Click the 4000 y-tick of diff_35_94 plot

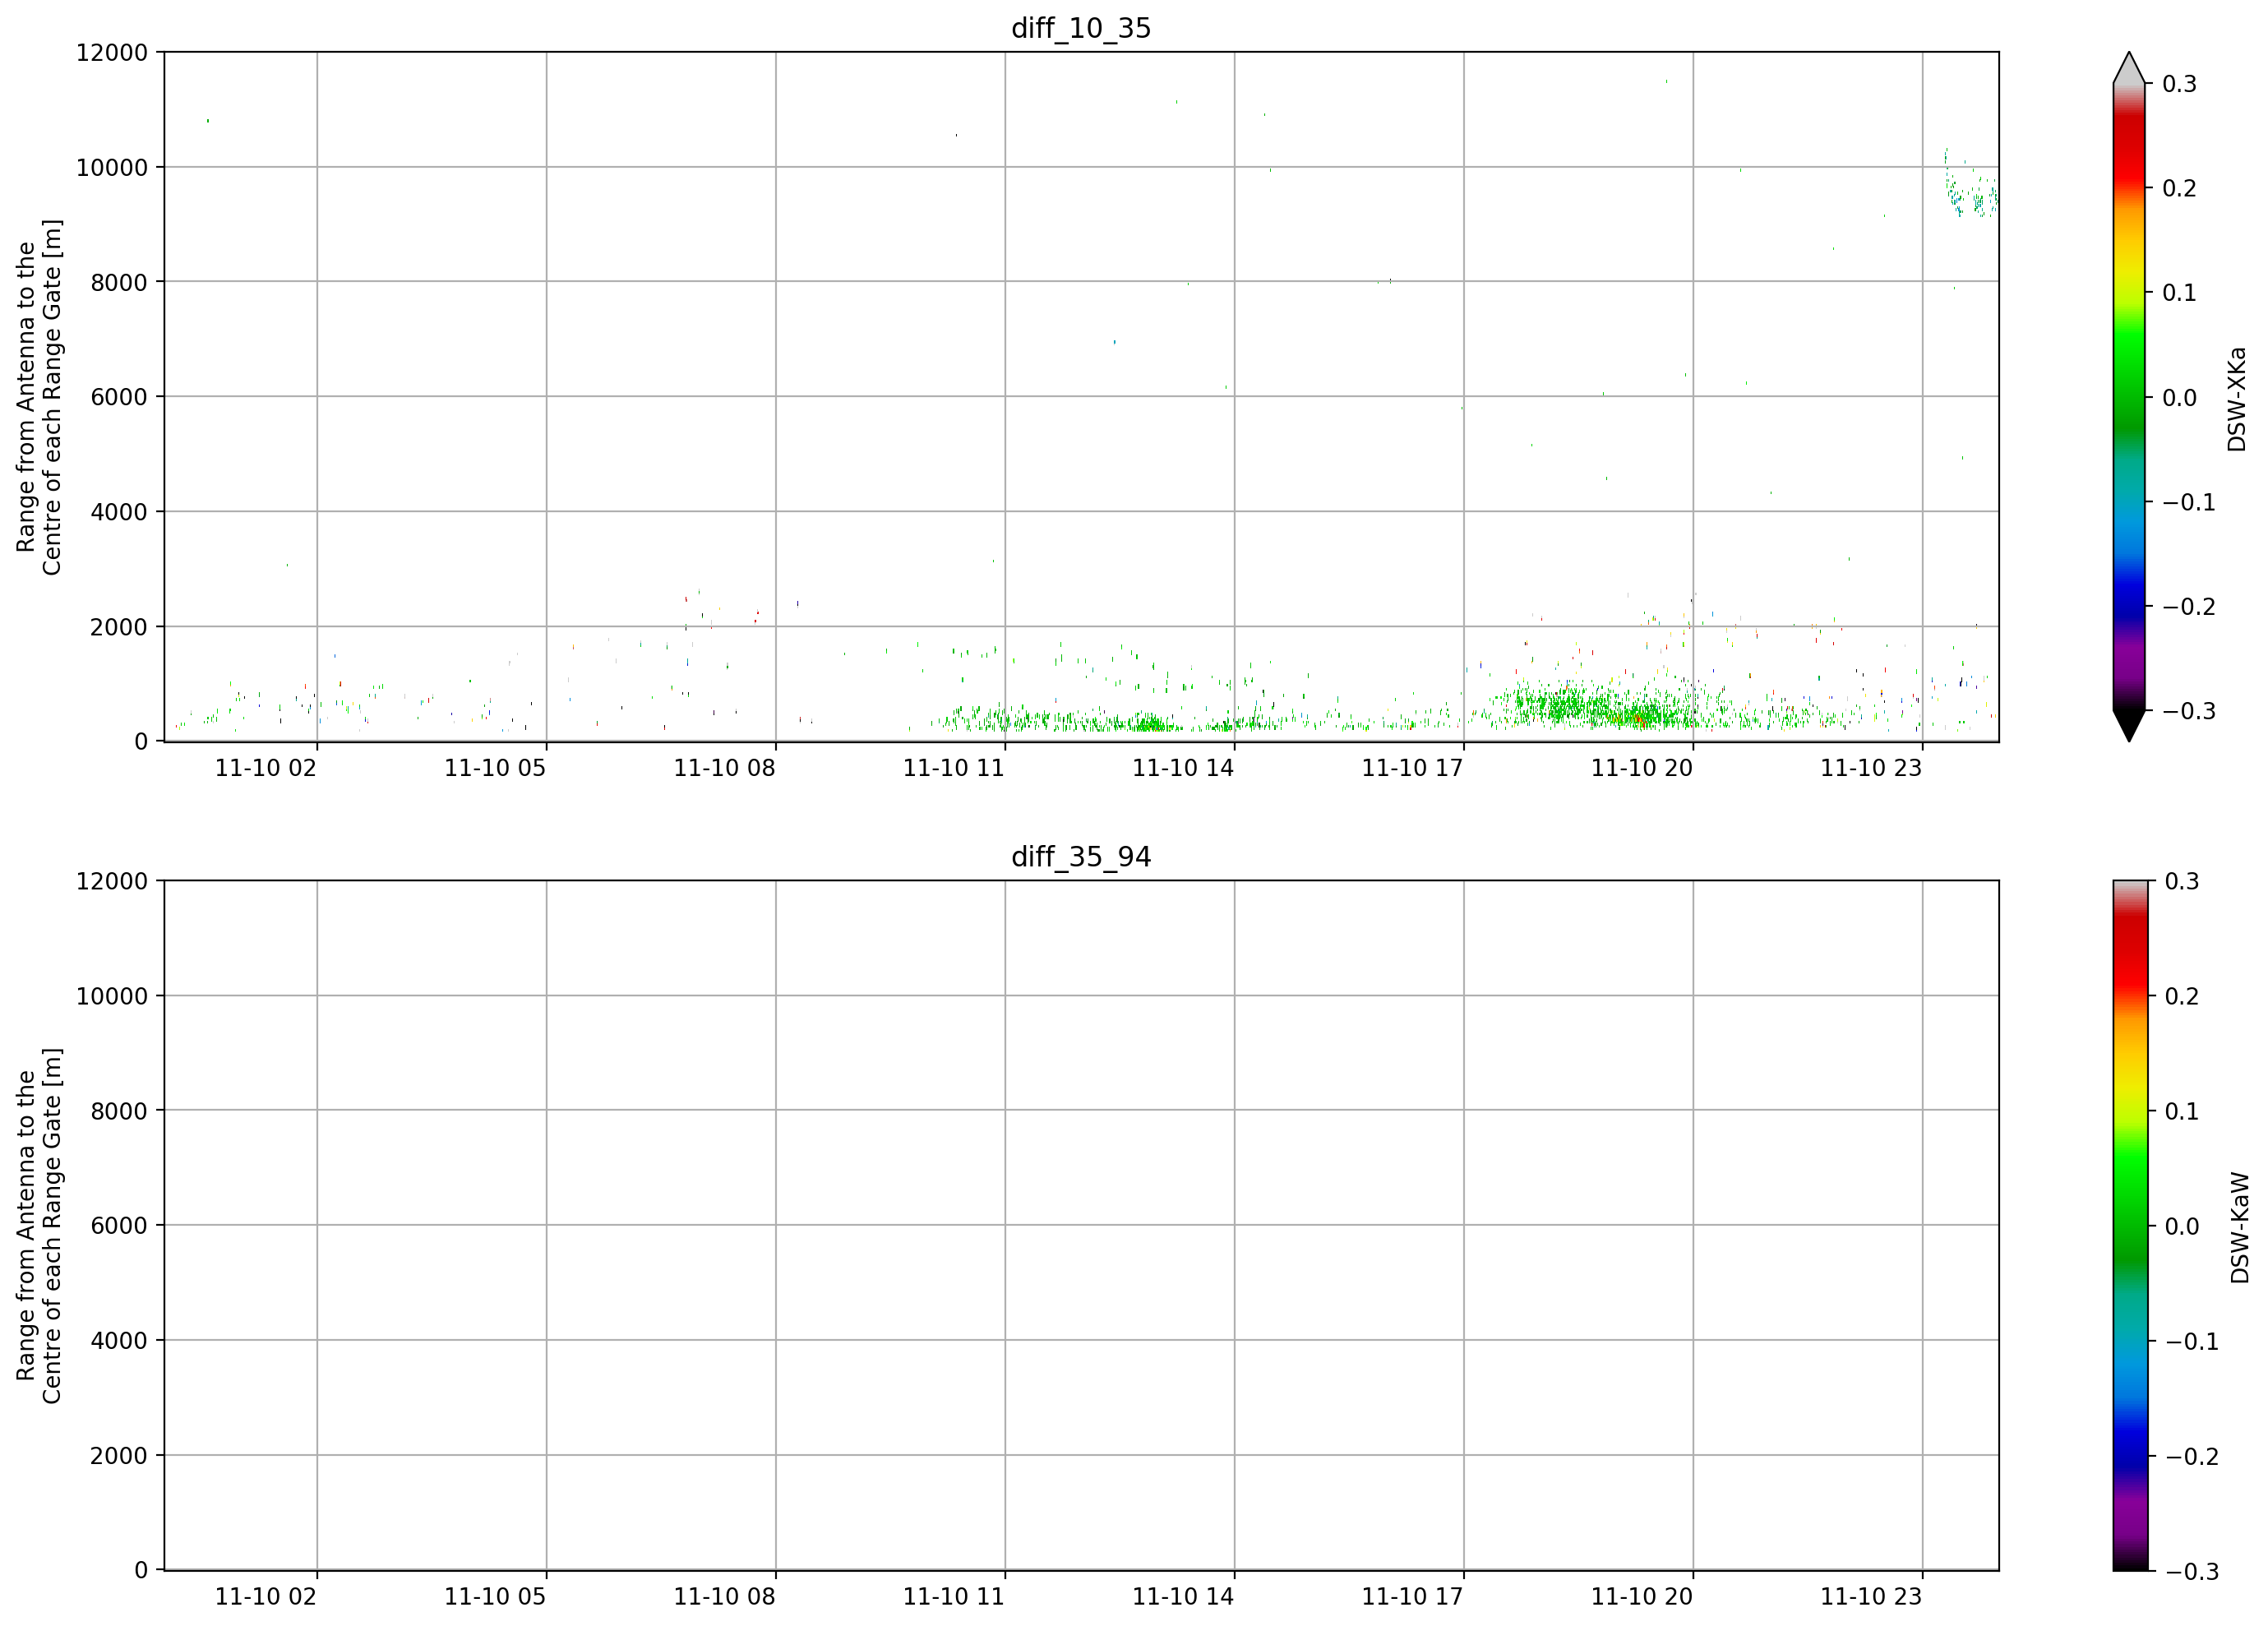119,1341
